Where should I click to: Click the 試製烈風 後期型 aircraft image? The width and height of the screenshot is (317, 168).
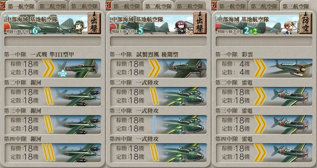[183, 69]
